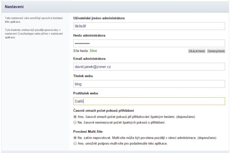Click the Heslo administrátora label text
The image size is (231, 153).
coord(88,35)
